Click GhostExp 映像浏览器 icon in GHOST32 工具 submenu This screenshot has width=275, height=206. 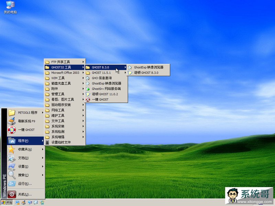88,83
